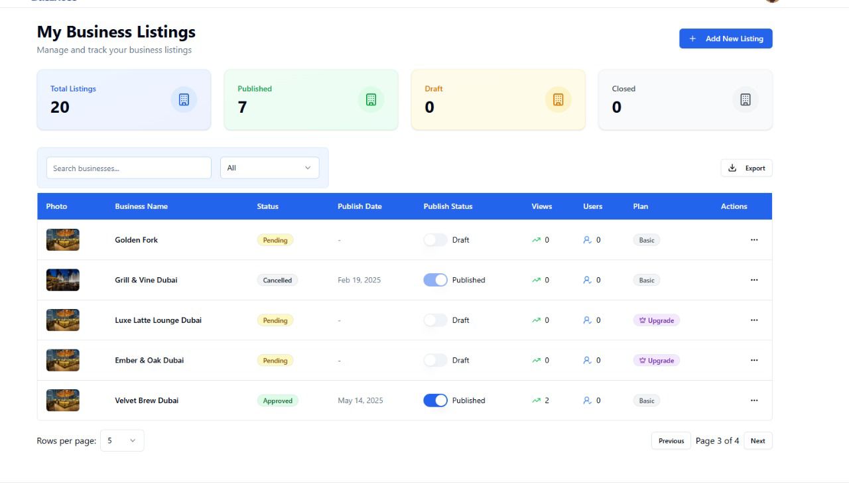Click the building icon in the Total Listings card
This screenshot has width=849, height=502.
tap(184, 99)
